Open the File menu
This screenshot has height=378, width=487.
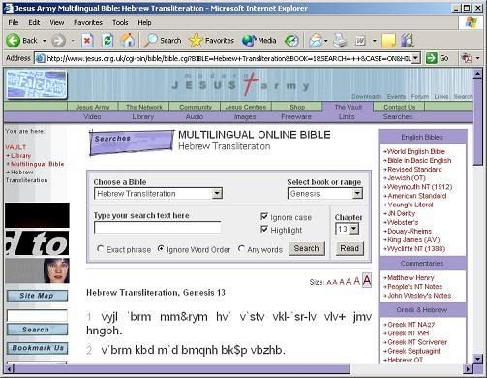coord(14,22)
